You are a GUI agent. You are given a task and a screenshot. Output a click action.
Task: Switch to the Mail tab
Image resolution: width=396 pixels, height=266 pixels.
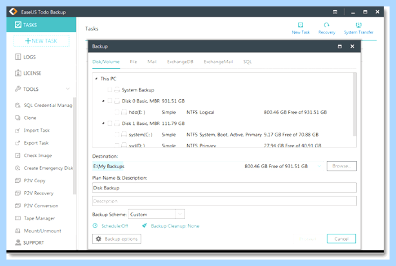tap(152, 62)
